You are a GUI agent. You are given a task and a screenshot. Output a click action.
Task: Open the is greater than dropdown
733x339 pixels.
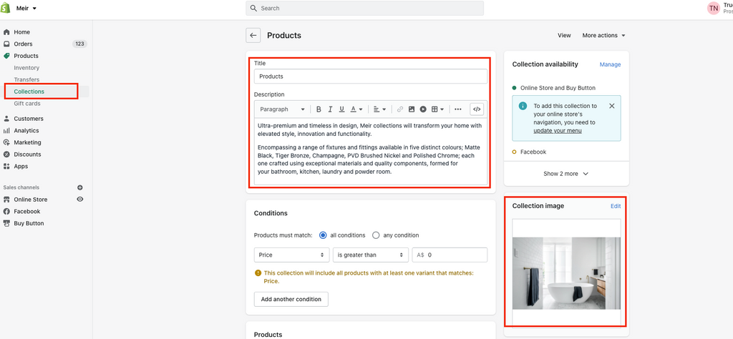tap(370, 255)
